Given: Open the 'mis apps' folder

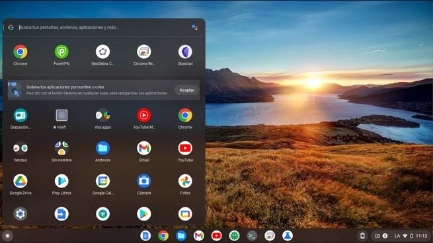Looking at the screenshot, I should [102, 116].
